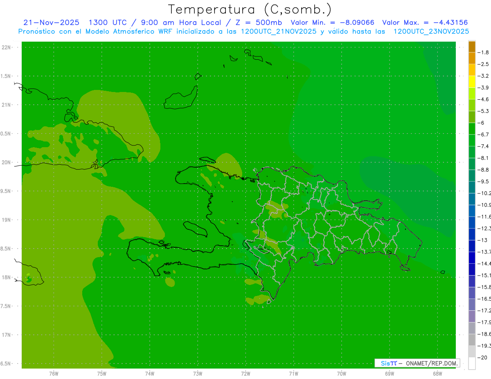Click the '22N' latitude label
The image size is (491, 379).
pos(7,47)
